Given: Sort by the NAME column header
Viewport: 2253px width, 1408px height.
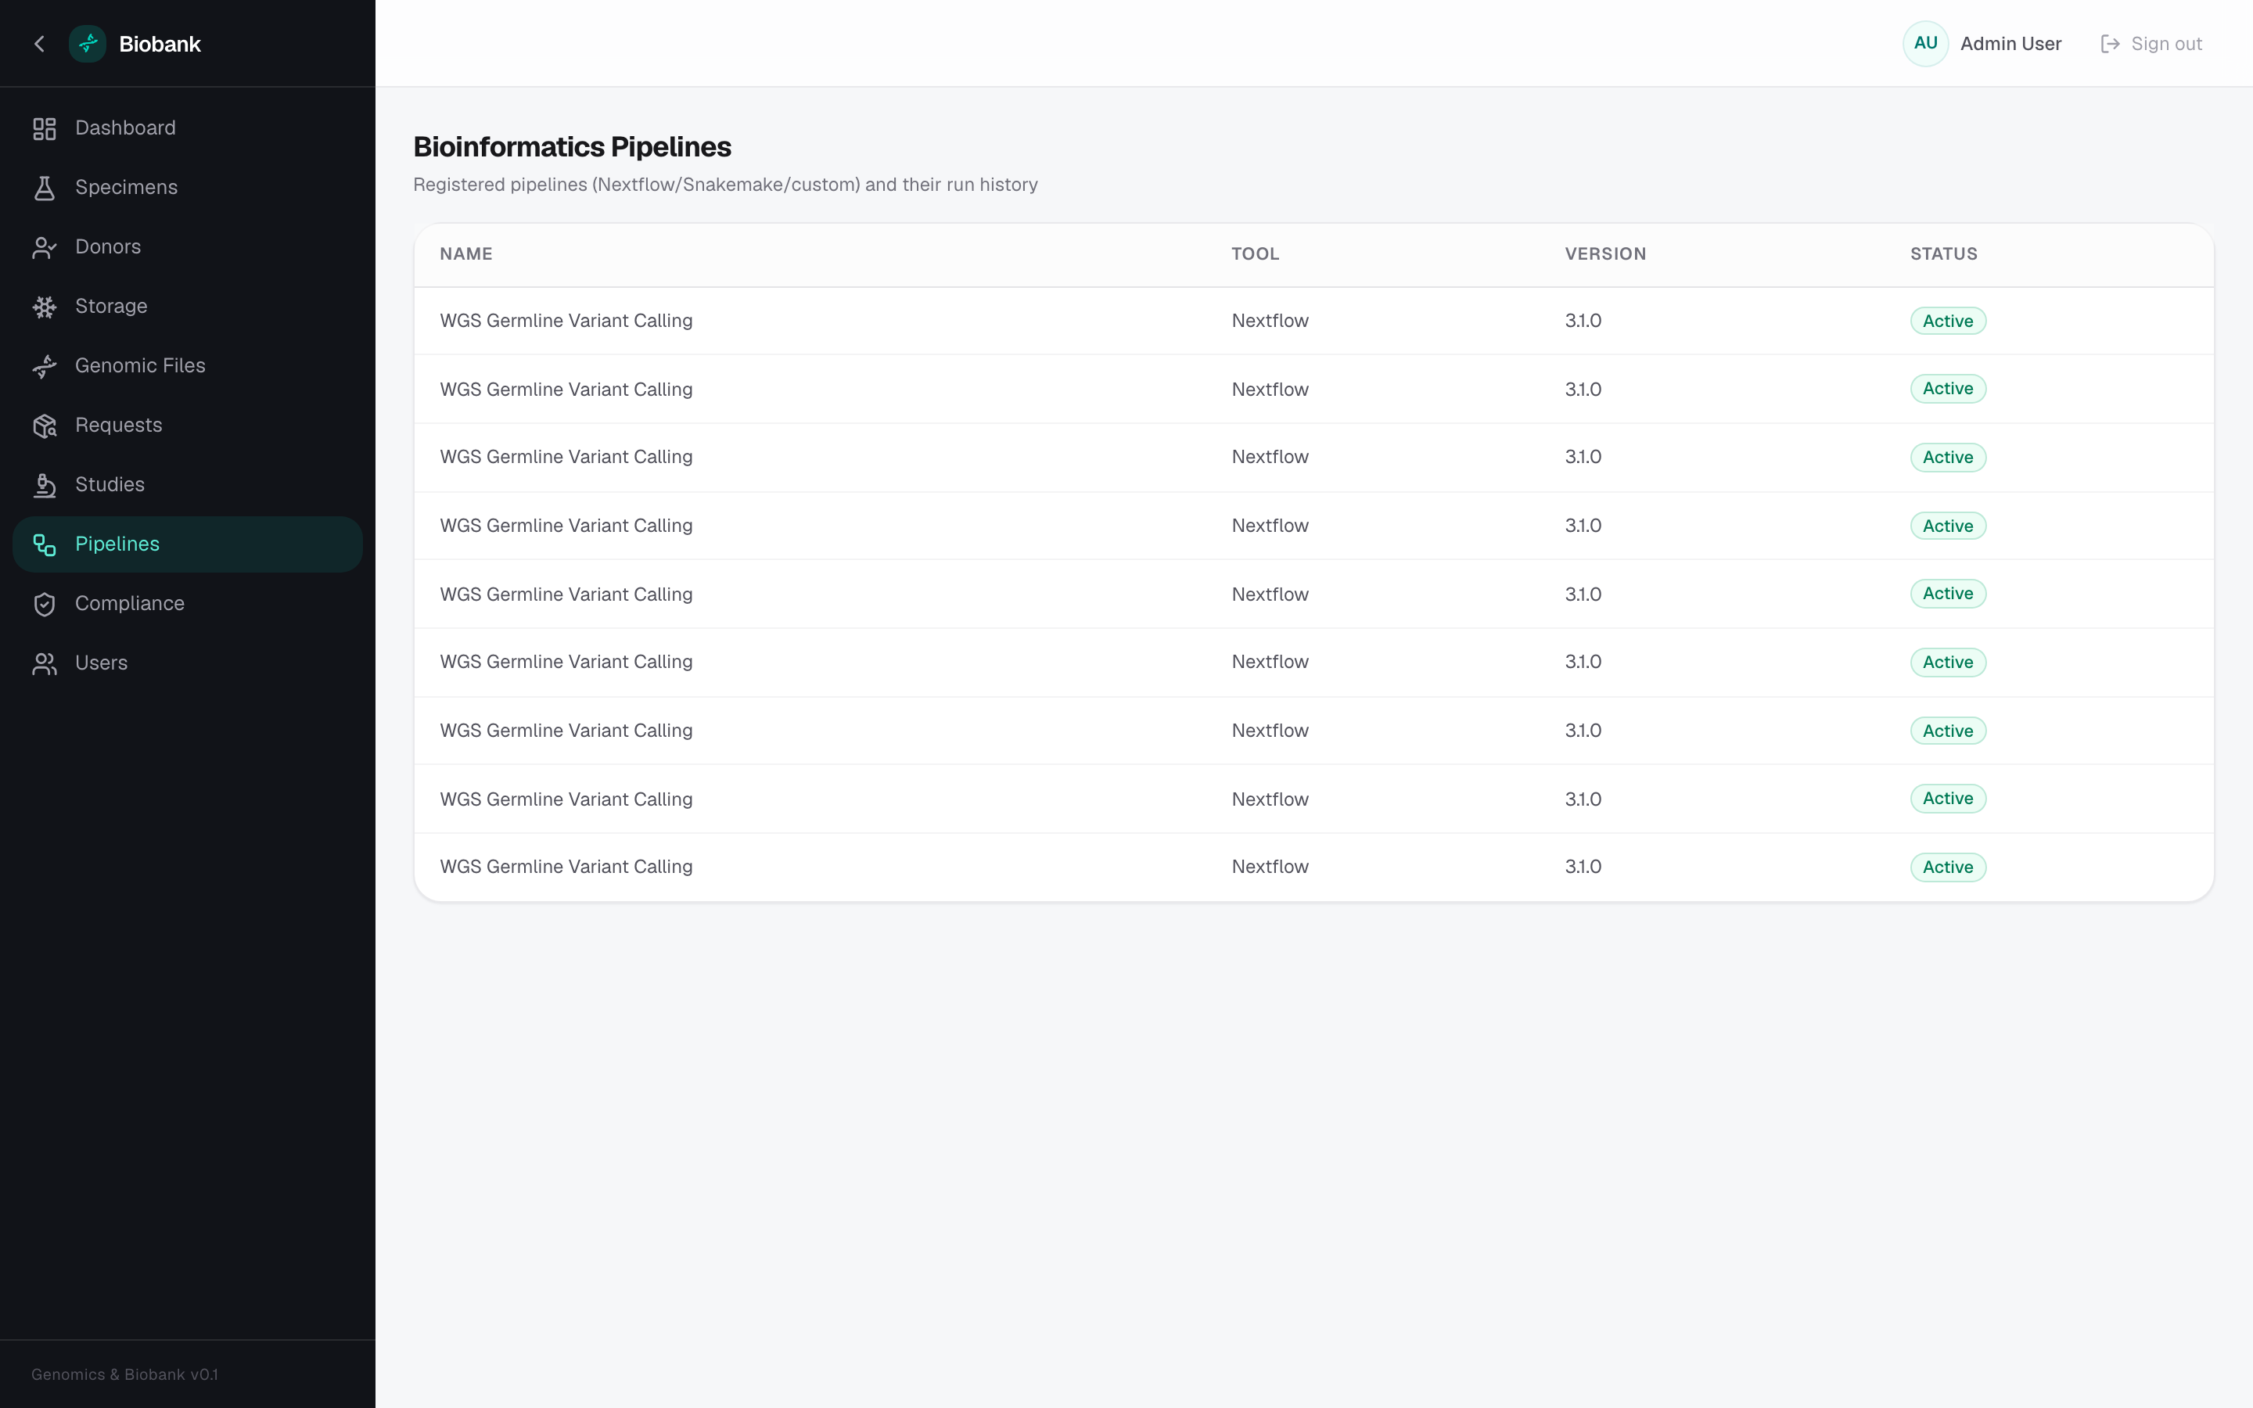Looking at the screenshot, I should [466, 254].
